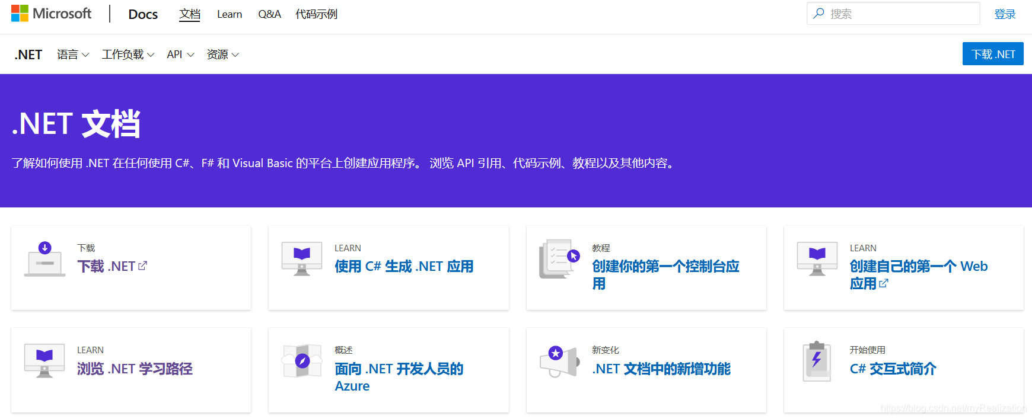This screenshot has width=1032, height=419.
Task: Click the .NET product name in the sub-navigation
Action: click(x=28, y=55)
